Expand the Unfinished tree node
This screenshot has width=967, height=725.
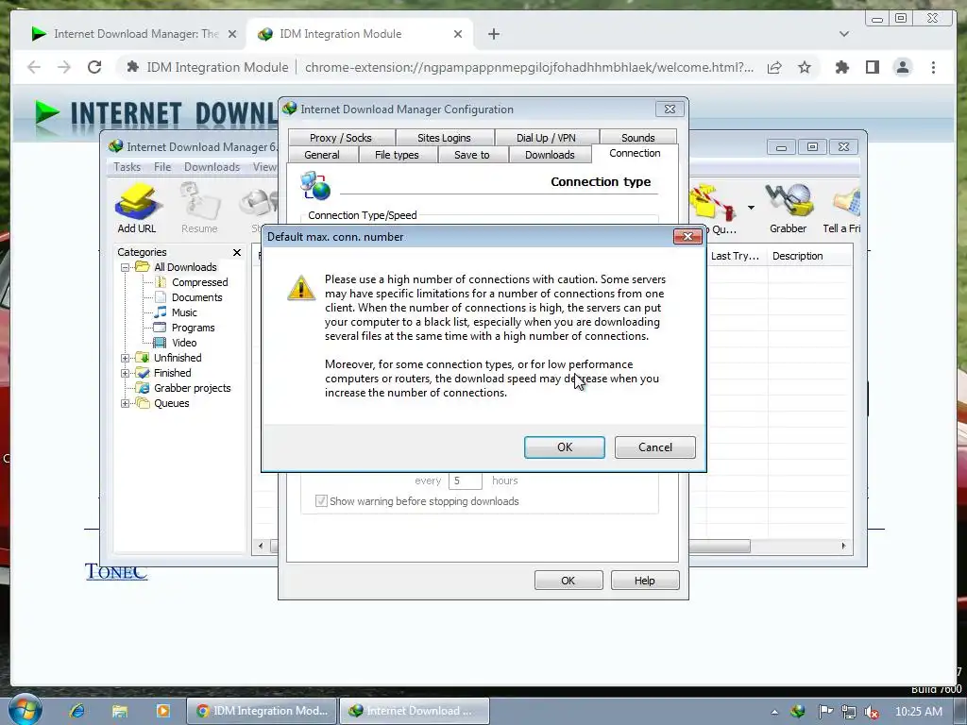[126, 358]
